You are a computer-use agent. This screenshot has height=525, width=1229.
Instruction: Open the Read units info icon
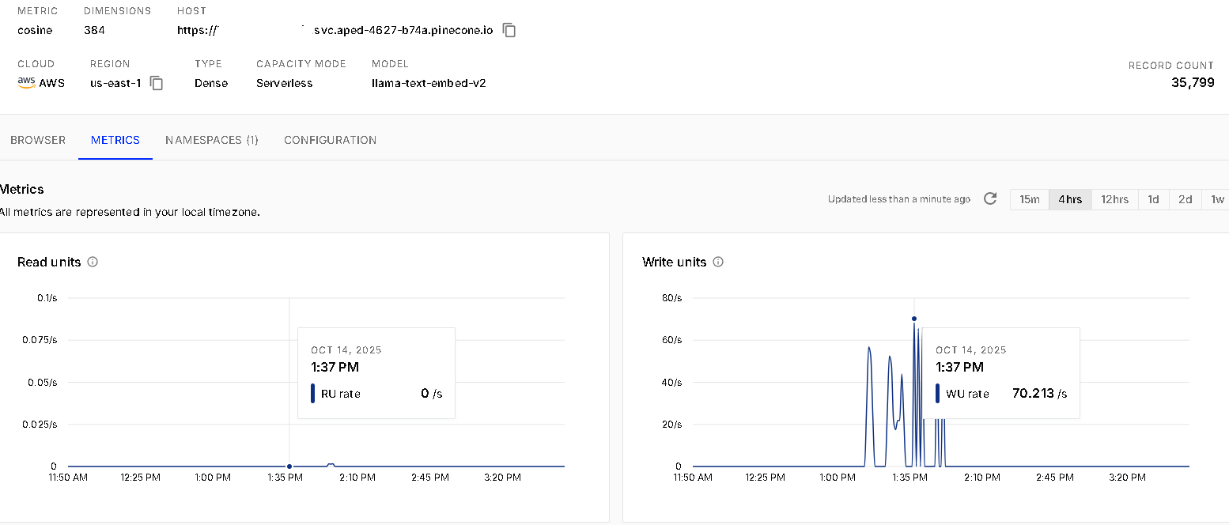[x=93, y=262]
